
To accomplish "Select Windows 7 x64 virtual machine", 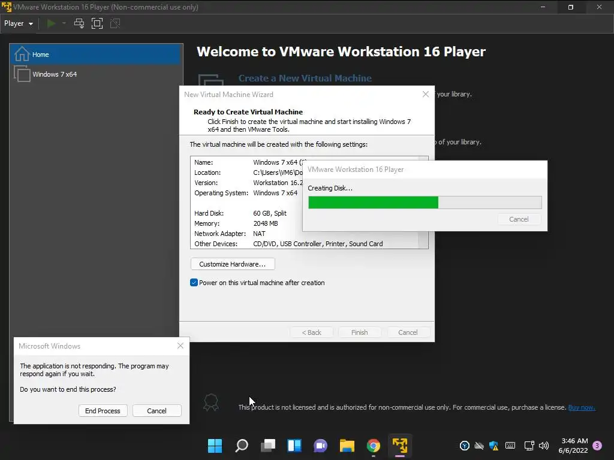I will 97,74.
